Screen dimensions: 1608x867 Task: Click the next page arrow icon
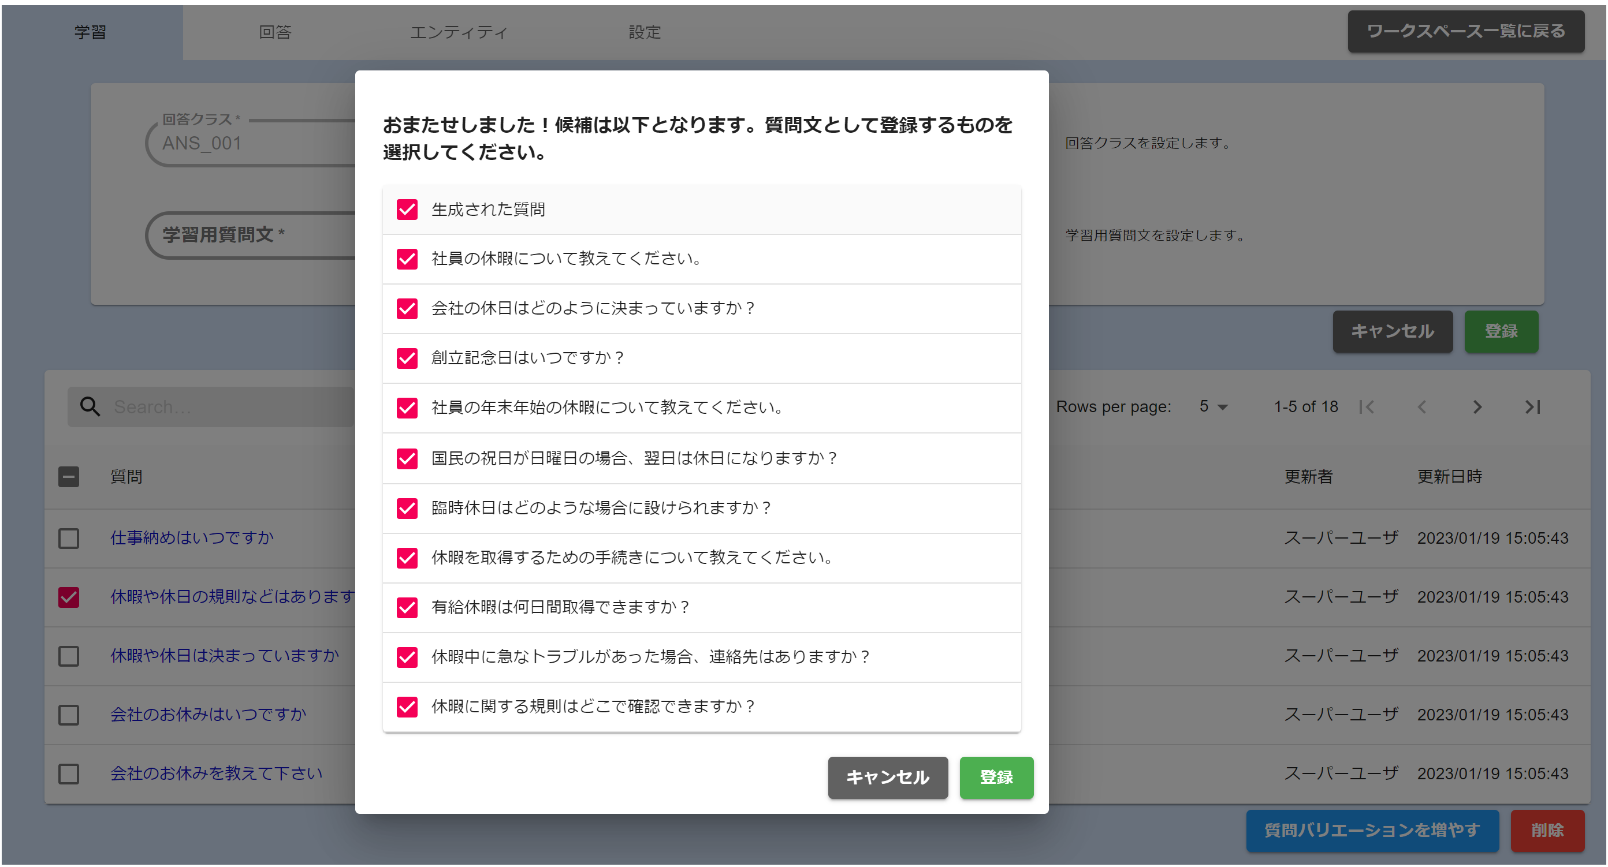(x=1477, y=407)
